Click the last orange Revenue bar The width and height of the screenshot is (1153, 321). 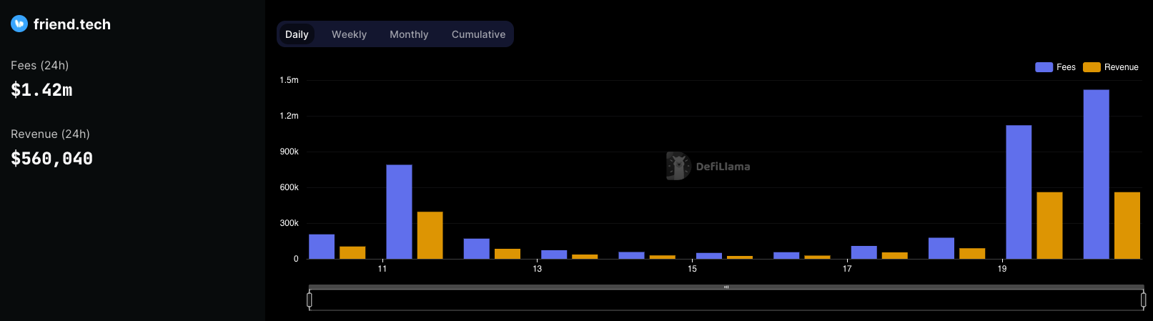1127,225
